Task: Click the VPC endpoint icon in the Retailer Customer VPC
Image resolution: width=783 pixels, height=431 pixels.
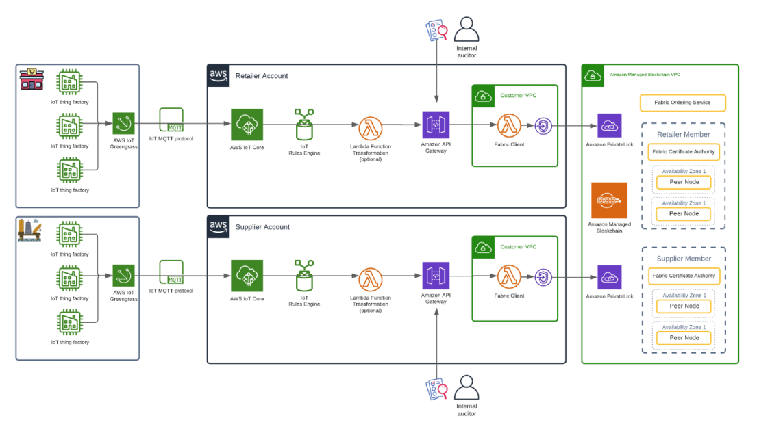Action: click(x=543, y=126)
